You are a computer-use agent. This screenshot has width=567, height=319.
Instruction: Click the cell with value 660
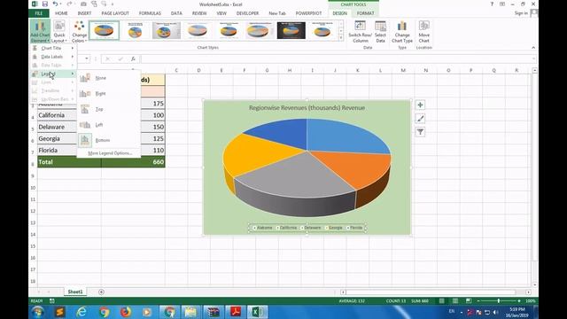[133, 162]
